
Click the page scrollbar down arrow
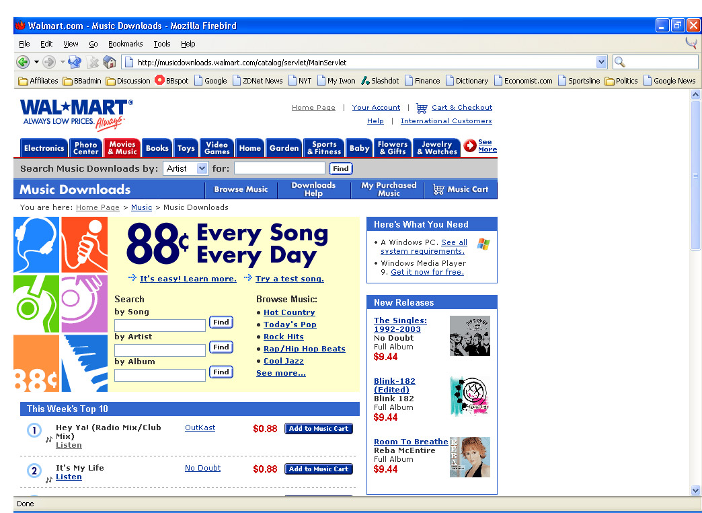(x=695, y=489)
